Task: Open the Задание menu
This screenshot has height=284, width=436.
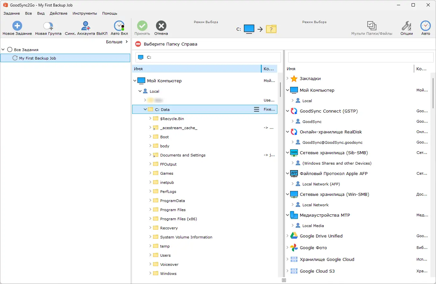Action: pos(12,13)
